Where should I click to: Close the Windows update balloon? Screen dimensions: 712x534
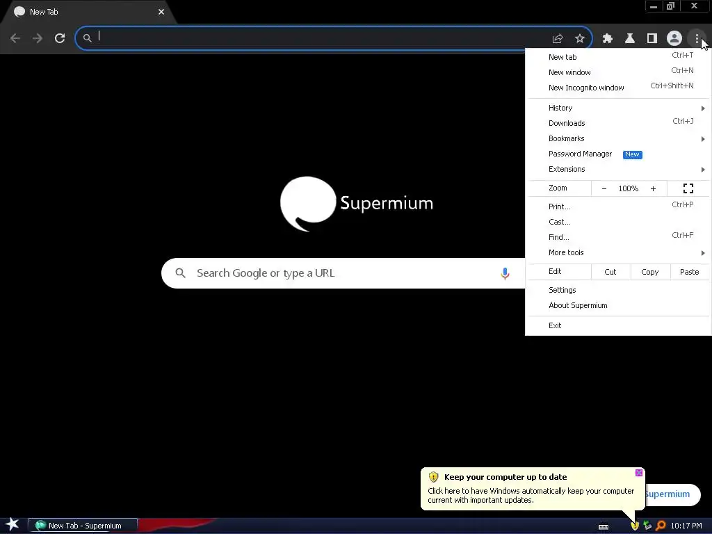point(638,473)
